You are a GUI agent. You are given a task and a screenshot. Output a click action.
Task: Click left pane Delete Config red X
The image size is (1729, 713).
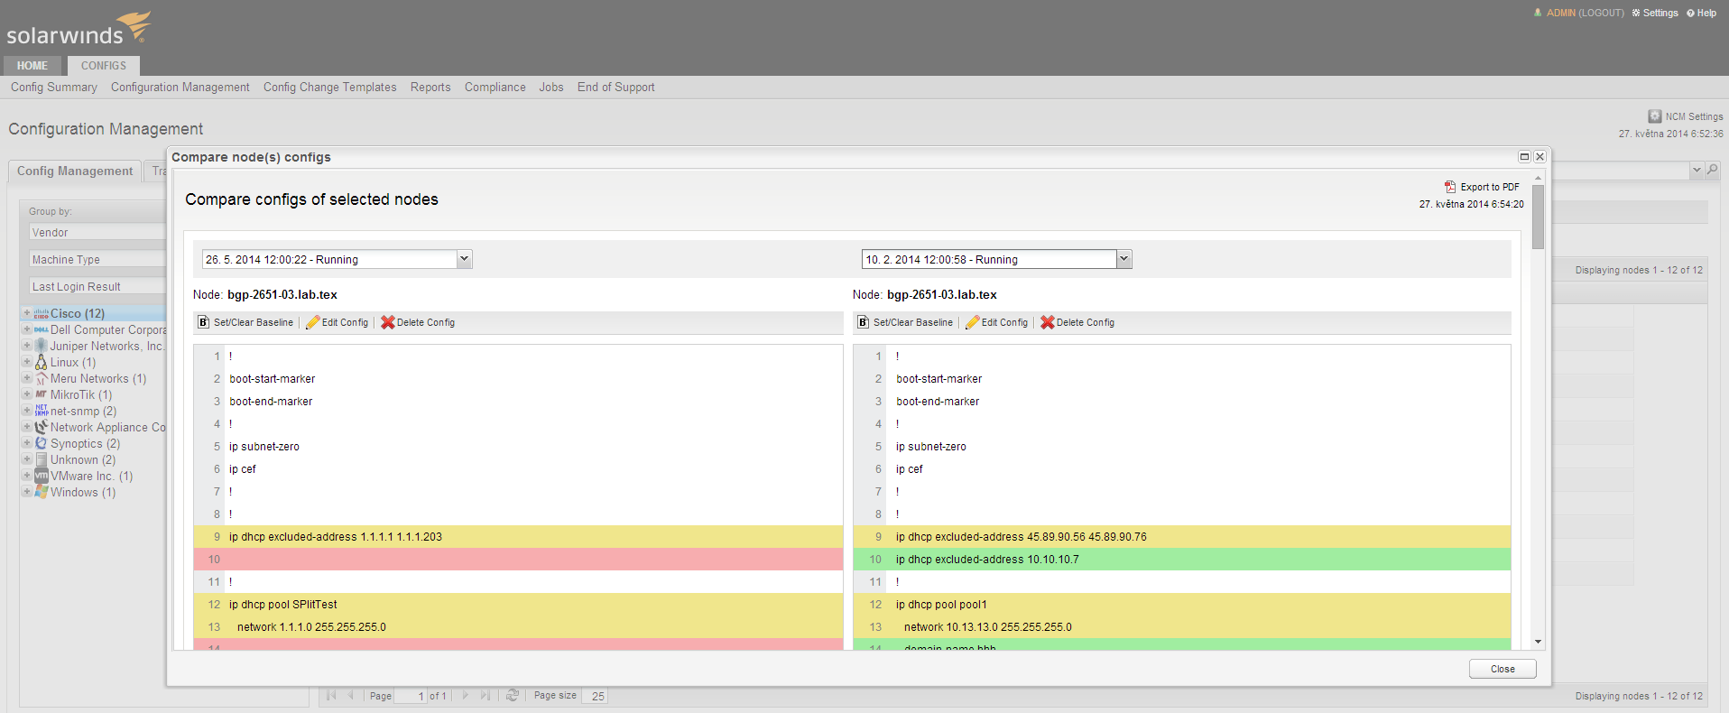coord(388,322)
